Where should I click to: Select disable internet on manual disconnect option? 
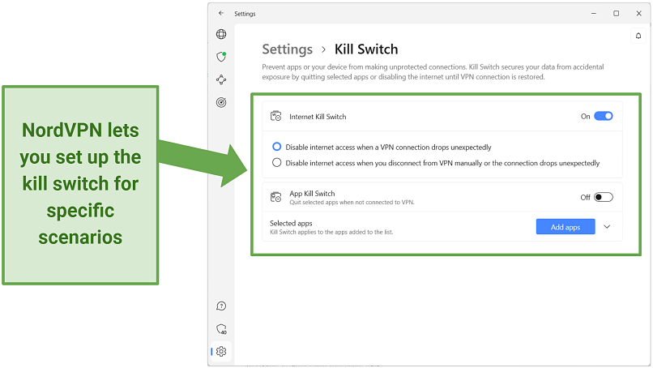point(276,163)
